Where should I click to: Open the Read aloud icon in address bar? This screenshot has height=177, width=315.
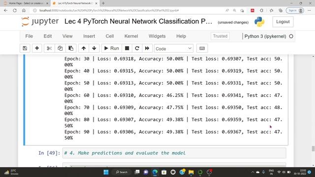click(227, 10)
